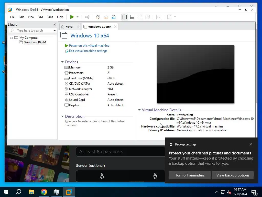Open the Tabs menu
Screen dimensions: 262x197
50,17
